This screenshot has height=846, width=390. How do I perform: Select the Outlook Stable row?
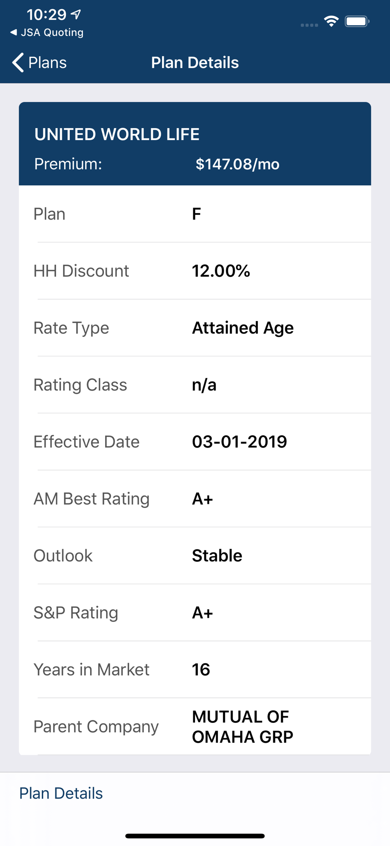pos(195,556)
